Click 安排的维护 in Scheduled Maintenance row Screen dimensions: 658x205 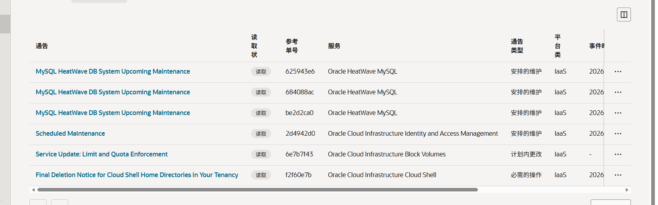tap(526, 134)
